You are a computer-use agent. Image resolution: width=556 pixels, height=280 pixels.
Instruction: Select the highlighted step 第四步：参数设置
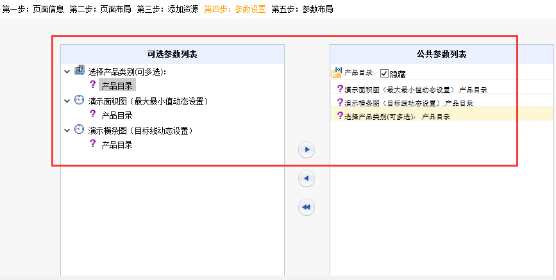click(235, 10)
